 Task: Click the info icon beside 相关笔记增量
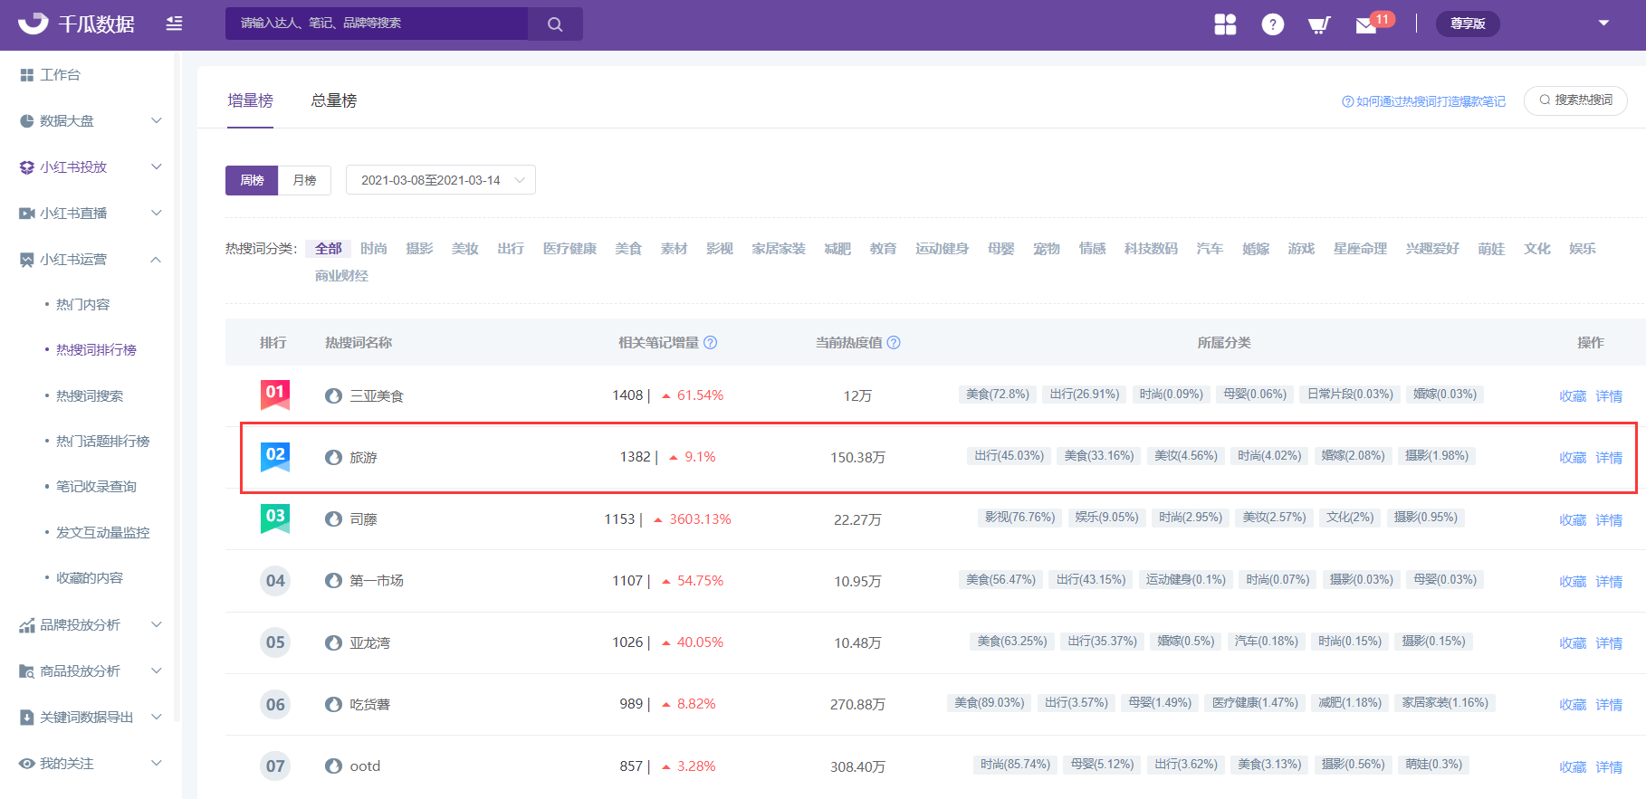click(711, 342)
